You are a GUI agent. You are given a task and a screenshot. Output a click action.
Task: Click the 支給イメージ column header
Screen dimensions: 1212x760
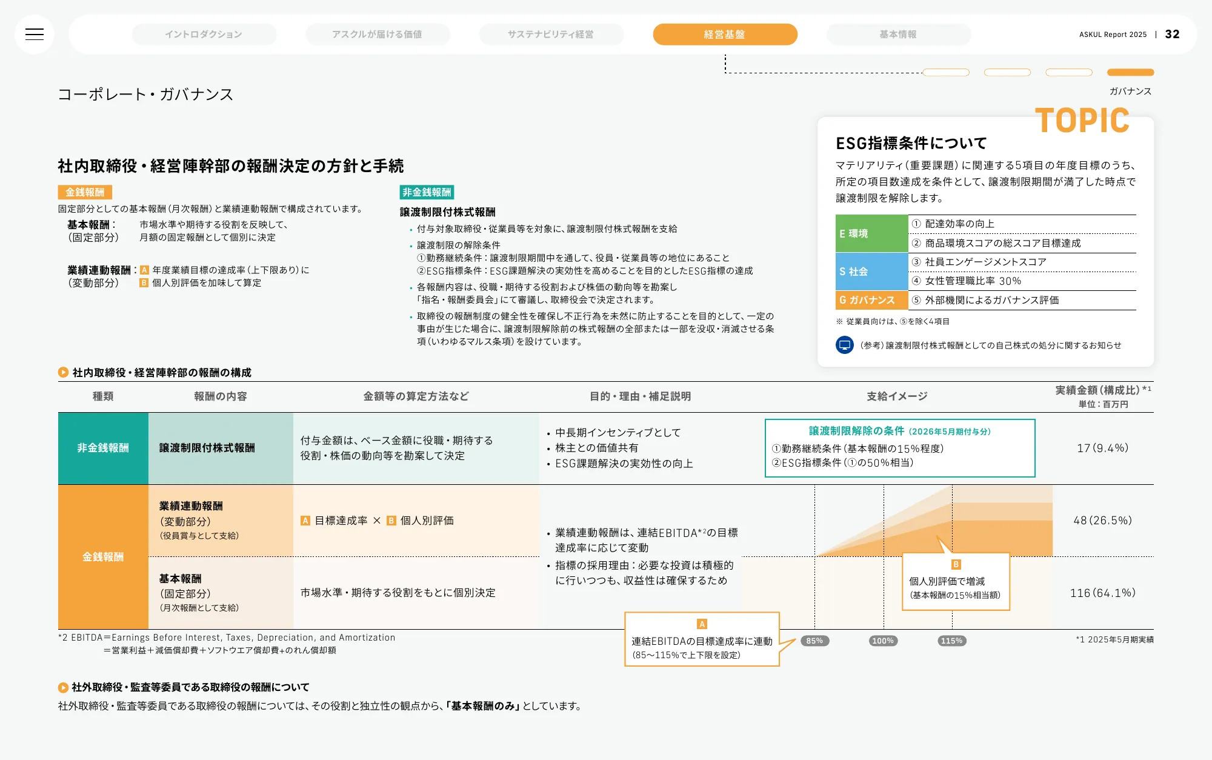(897, 396)
